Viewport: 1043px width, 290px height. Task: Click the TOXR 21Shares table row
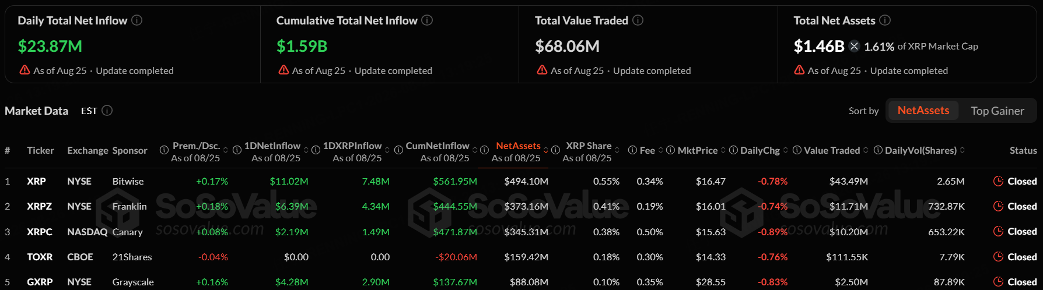[x=521, y=257]
